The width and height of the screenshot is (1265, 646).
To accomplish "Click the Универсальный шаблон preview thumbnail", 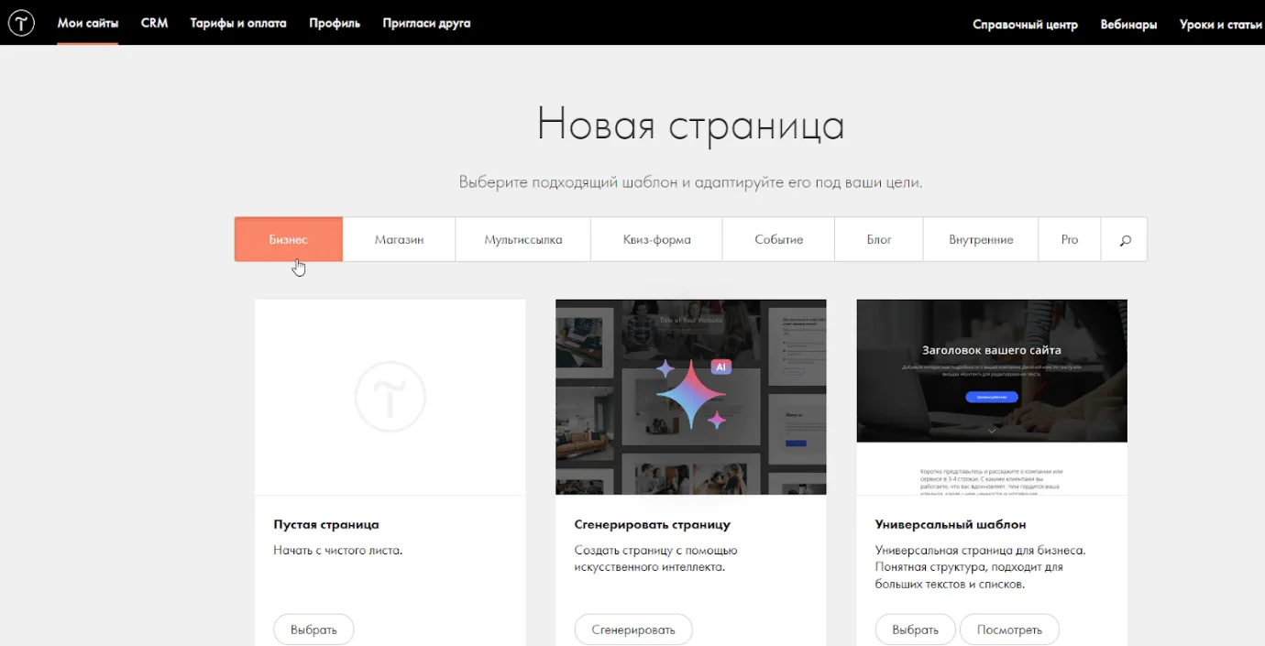I will point(991,397).
